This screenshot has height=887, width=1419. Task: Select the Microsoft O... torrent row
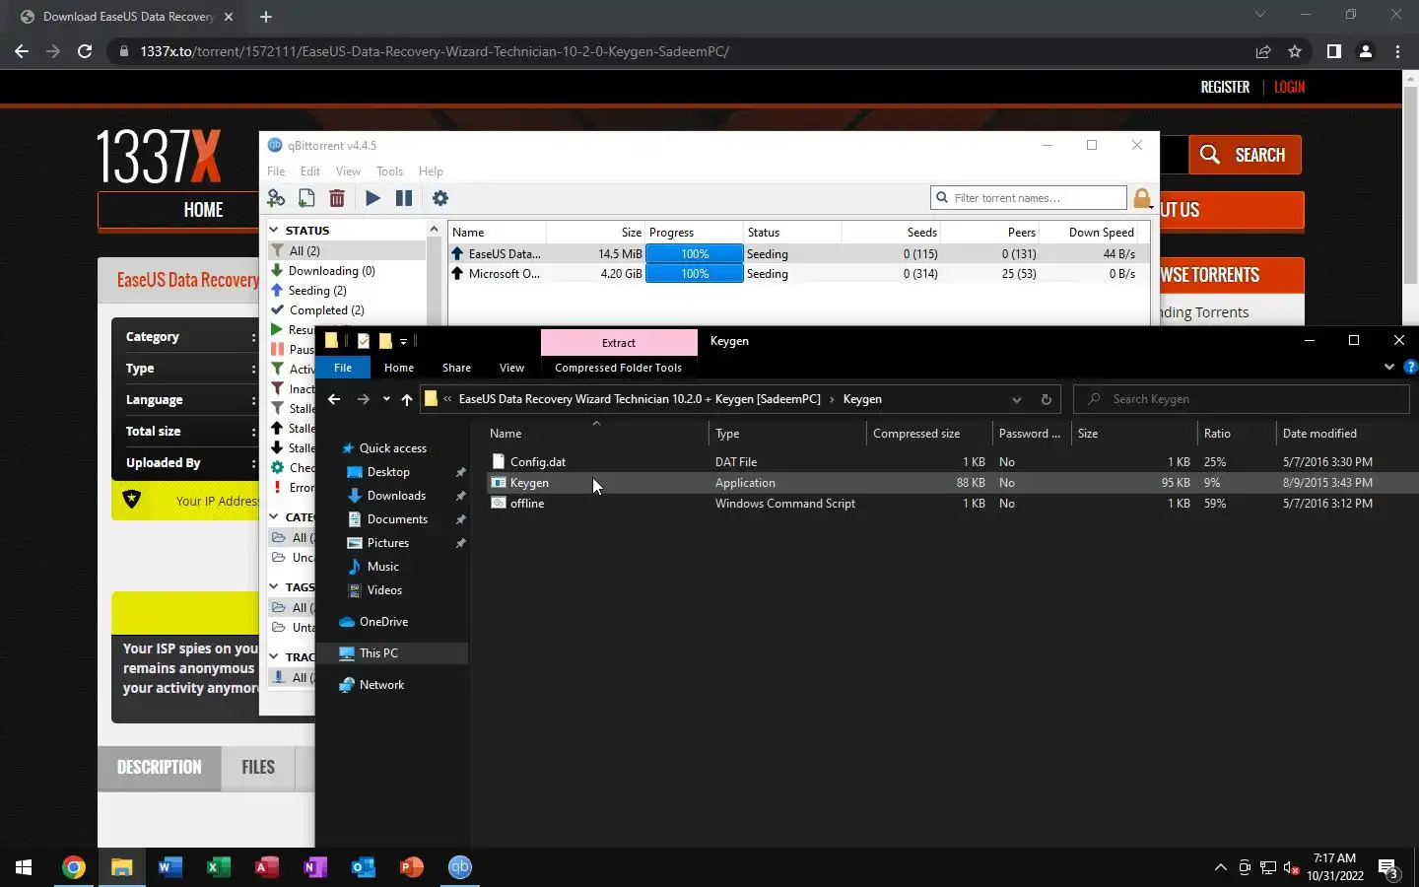pyautogui.click(x=798, y=274)
